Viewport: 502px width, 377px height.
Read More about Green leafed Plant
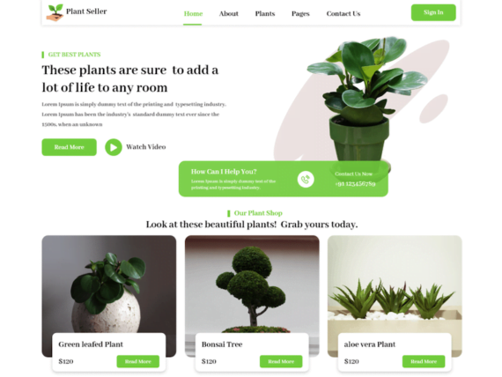click(x=138, y=361)
